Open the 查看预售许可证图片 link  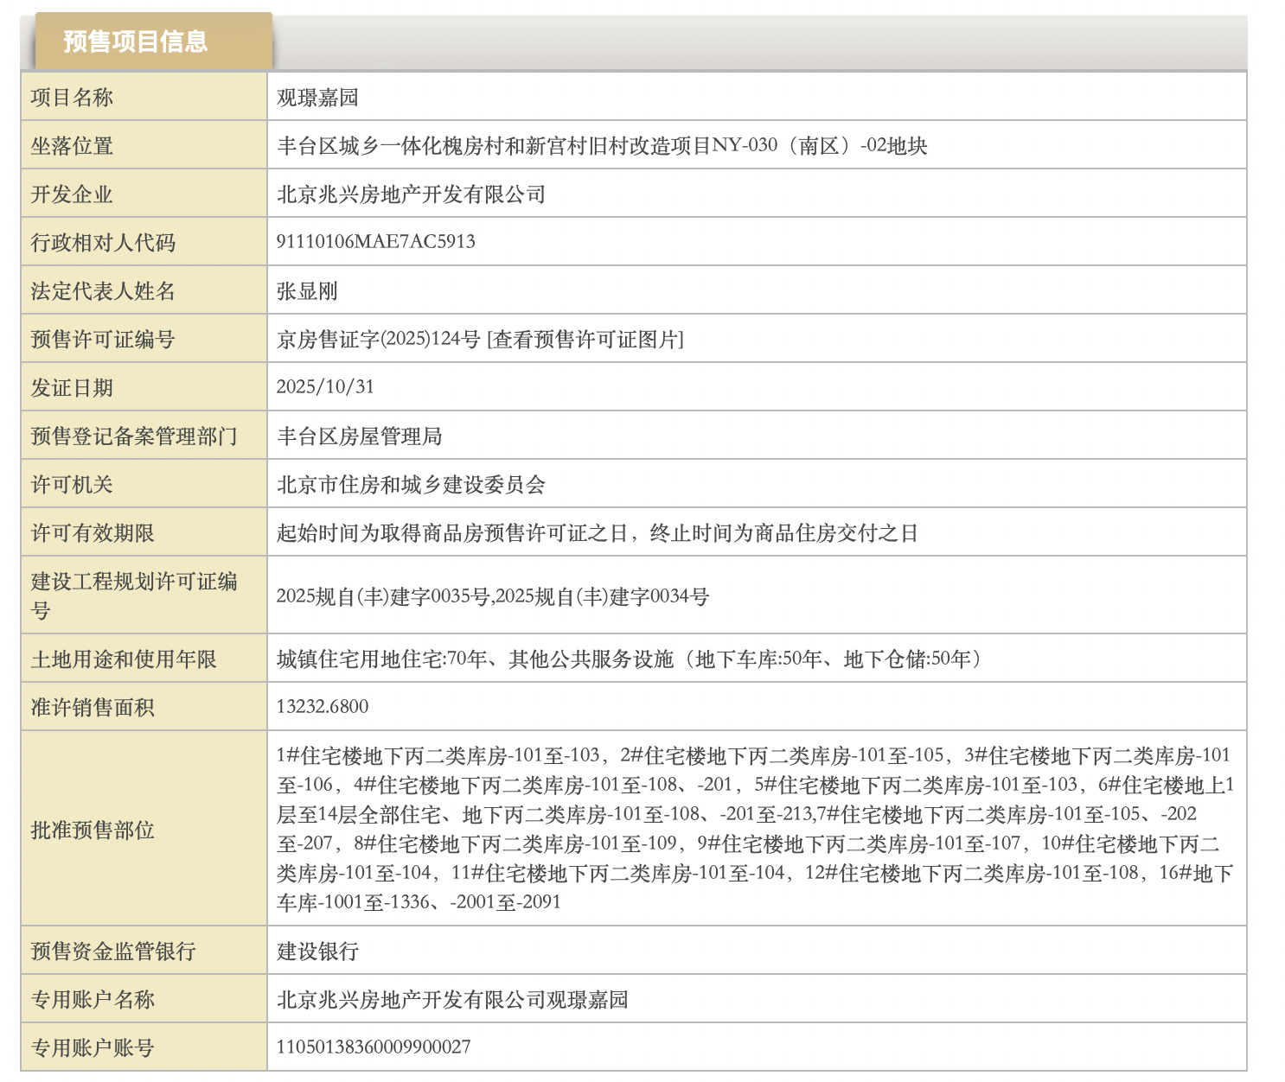point(587,340)
